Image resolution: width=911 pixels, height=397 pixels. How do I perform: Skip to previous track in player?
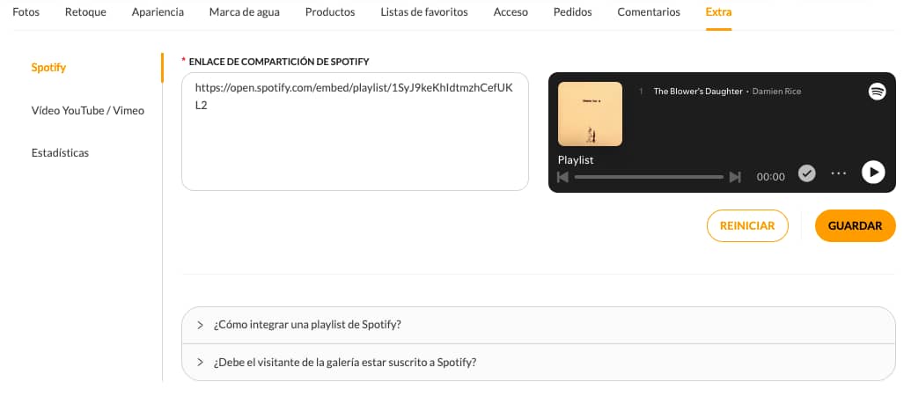click(x=562, y=177)
